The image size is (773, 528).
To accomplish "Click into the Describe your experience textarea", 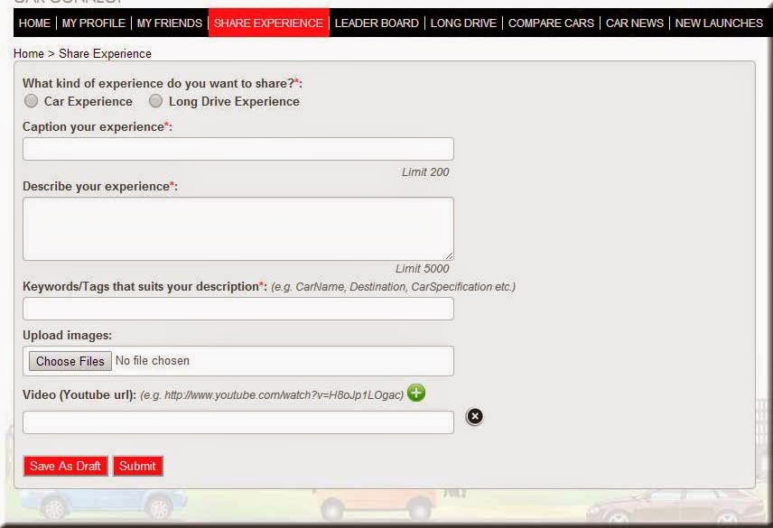I will click(x=238, y=229).
